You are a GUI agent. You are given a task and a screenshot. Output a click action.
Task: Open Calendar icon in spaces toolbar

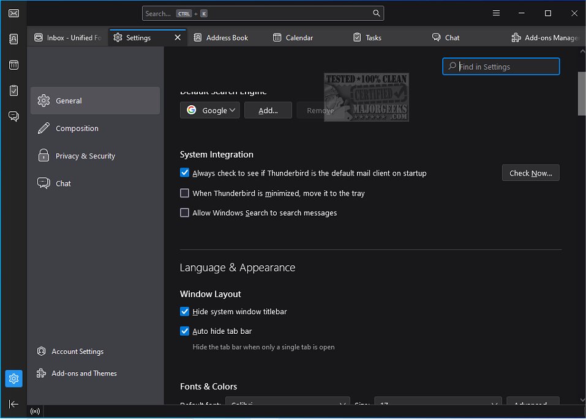[x=13, y=65]
